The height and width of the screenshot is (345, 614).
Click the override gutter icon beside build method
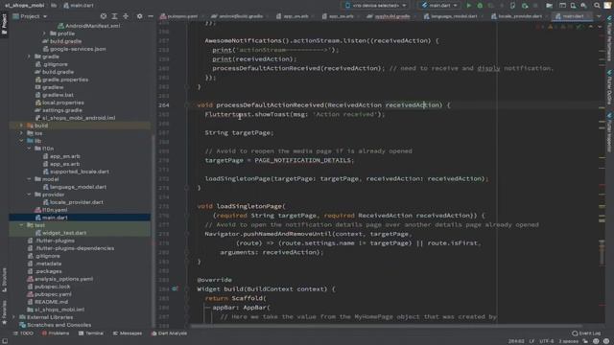click(175, 288)
